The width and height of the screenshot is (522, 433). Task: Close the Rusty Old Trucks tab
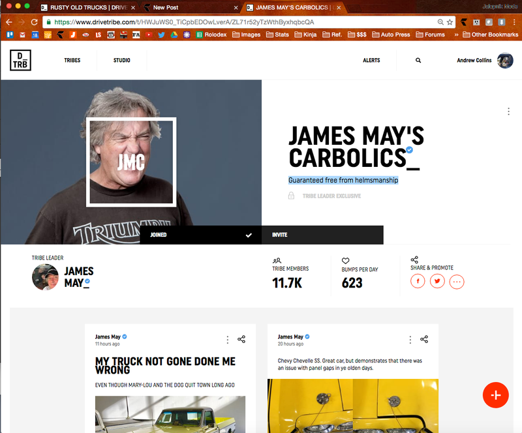[x=133, y=7]
